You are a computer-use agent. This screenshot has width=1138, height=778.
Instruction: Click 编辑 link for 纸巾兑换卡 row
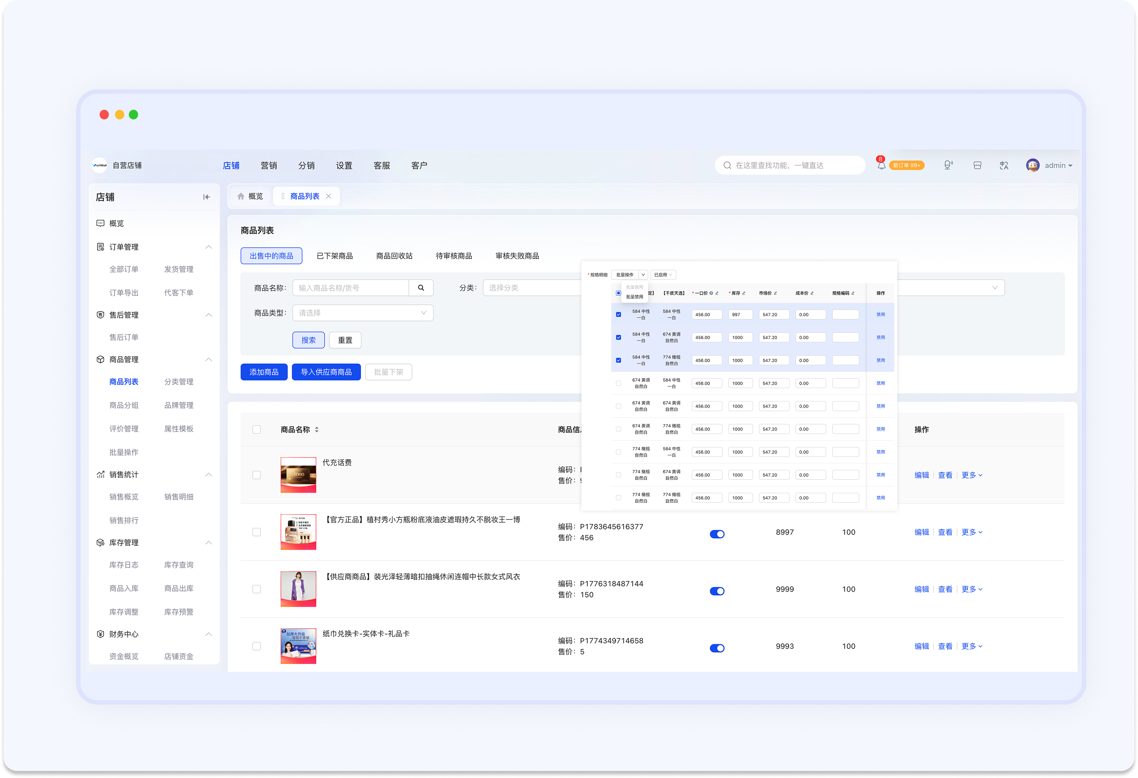[x=922, y=647]
